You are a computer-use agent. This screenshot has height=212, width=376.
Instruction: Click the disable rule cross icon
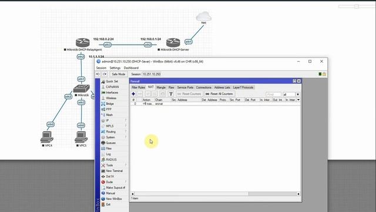click(x=155, y=94)
